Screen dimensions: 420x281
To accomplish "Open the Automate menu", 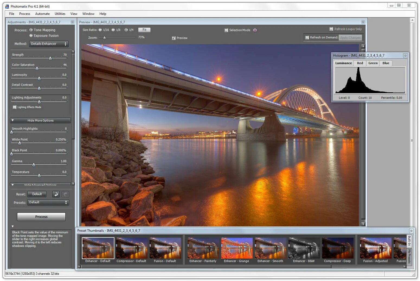I will click(x=43, y=14).
